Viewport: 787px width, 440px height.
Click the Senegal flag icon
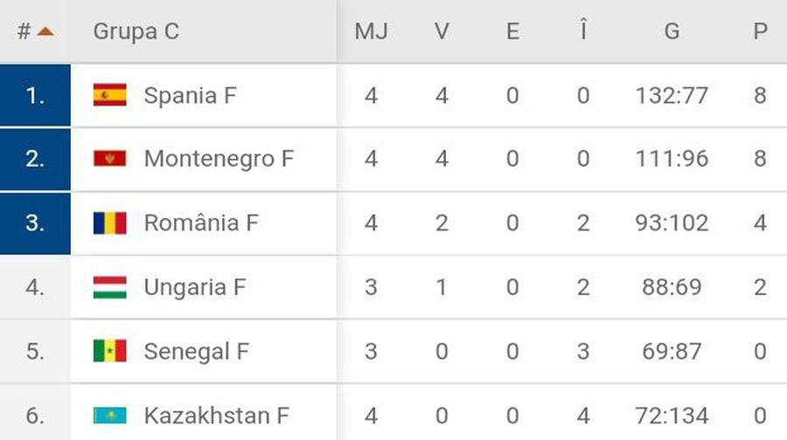click(x=110, y=351)
